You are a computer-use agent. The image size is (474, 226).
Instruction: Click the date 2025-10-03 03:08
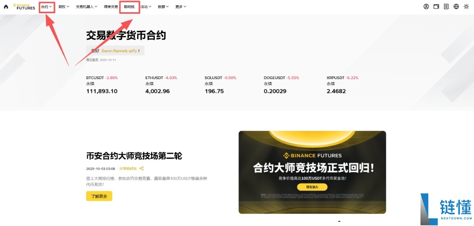tap(100, 169)
